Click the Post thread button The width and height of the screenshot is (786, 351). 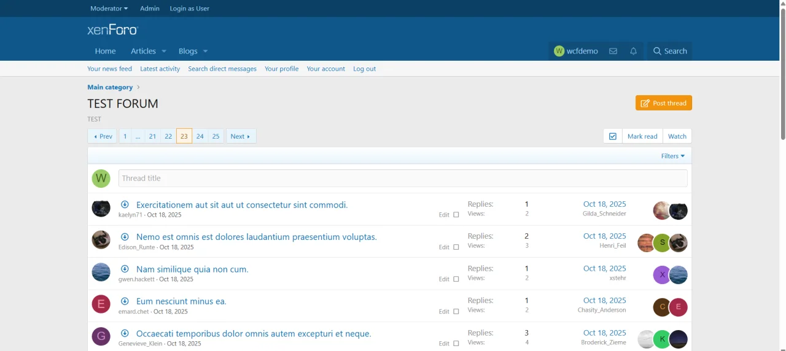(x=664, y=103)
